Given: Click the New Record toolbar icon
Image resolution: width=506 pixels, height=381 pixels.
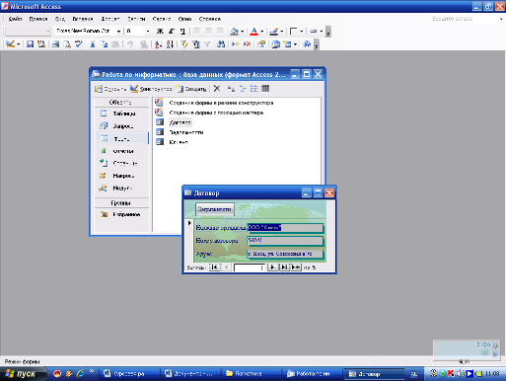Looking at the screenshot, I should pyautogui.click(x=236, y=43).
